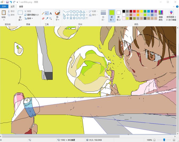179x142 pixels.
Task: Open the Paste dropdown arrow below 粘贴
Action: (x=4, y=20)
